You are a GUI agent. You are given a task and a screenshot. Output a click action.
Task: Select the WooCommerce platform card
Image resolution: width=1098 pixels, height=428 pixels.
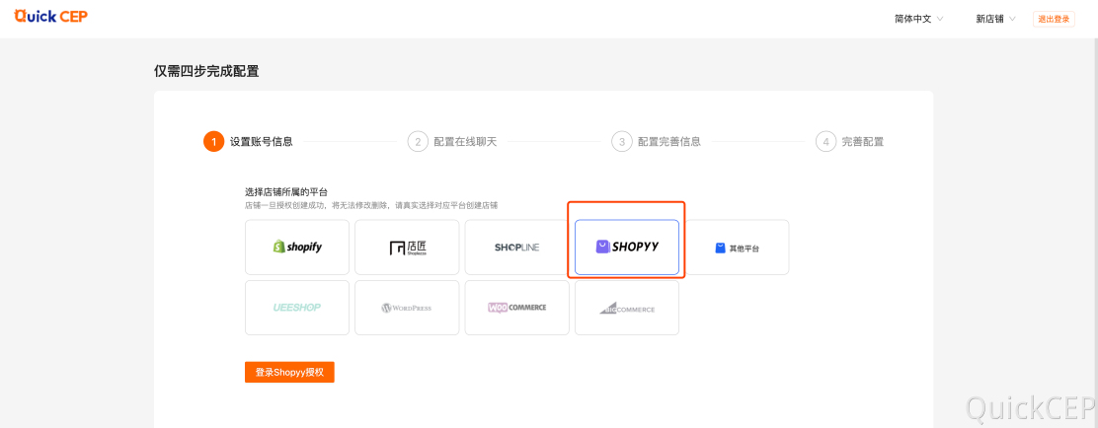point(516,308)
